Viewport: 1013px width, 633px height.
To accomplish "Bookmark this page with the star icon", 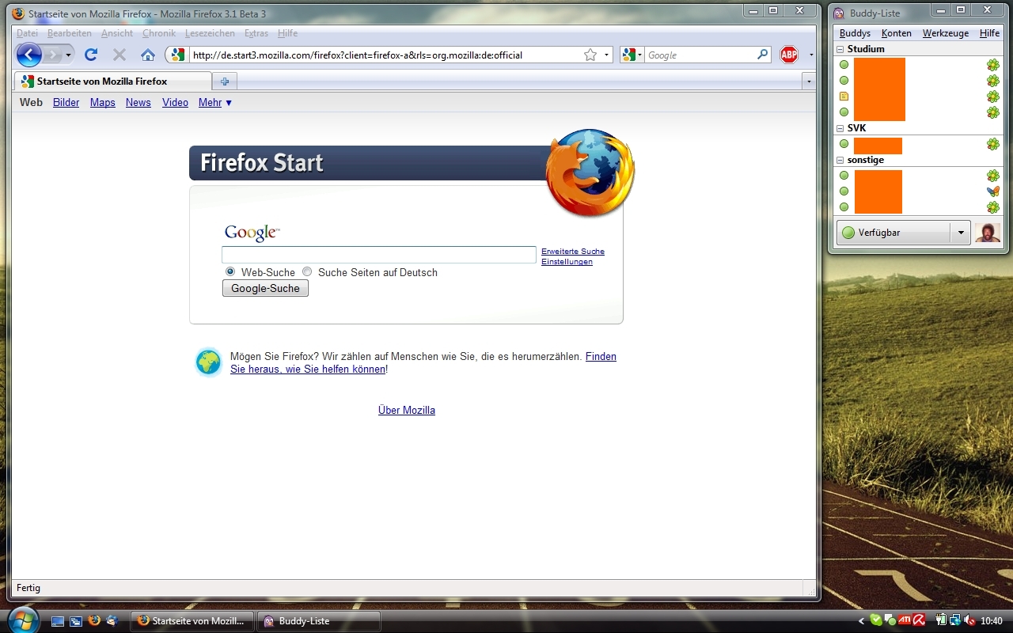I will pyautogui.click(x=590, y=55).
